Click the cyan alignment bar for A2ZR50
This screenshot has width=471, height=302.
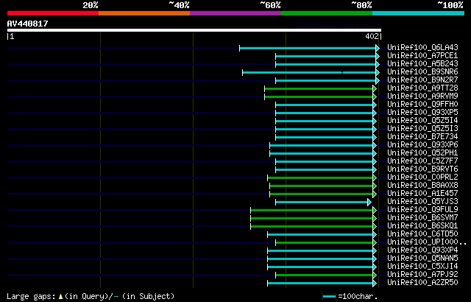tap(322, 284)
